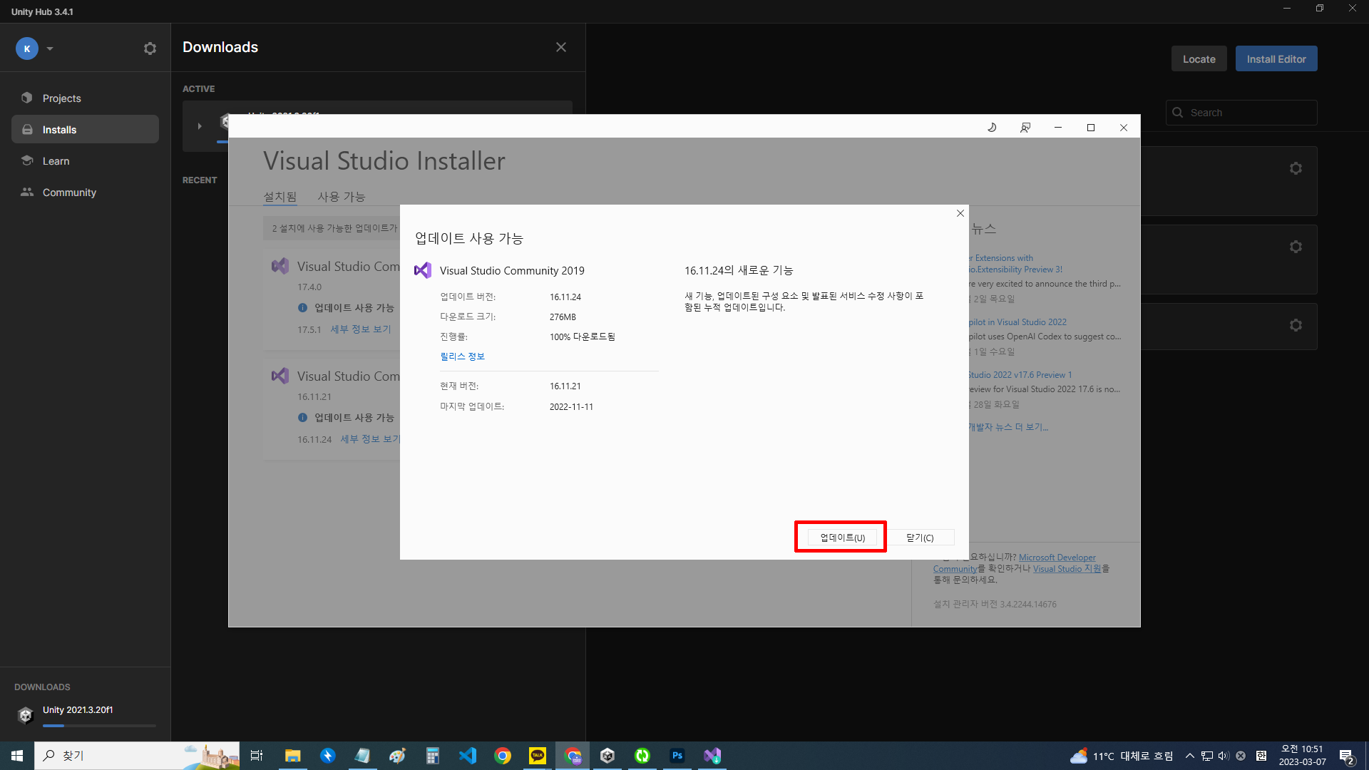
Task: Switch to the 설치됨 tab in Visual Studio Installer
Action: (280, 197)
